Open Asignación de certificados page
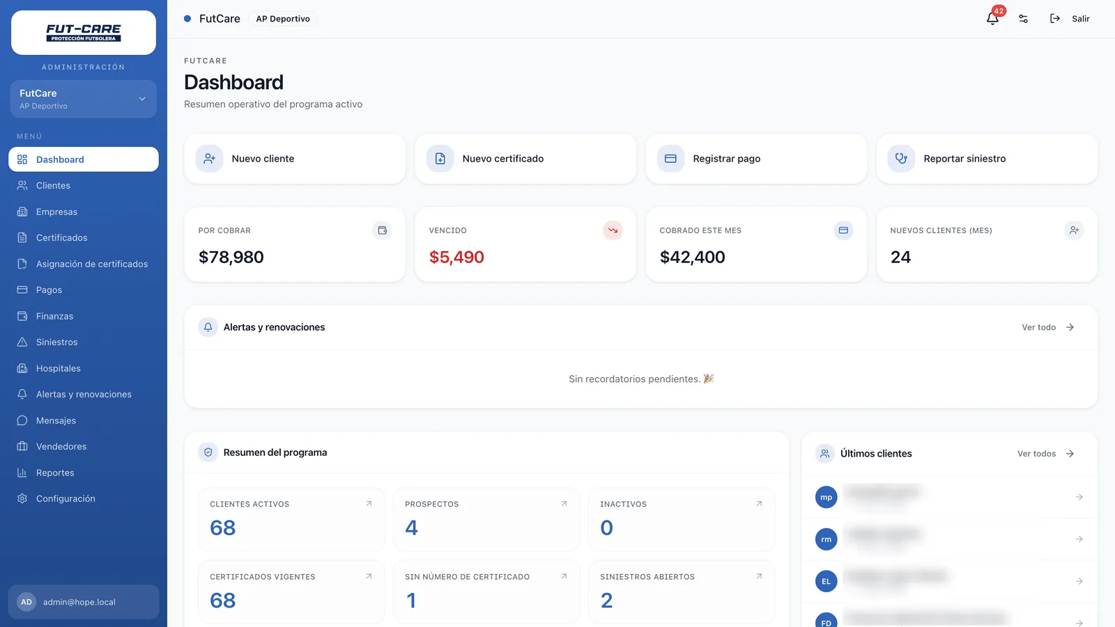Viewport: 1115px width, 627px height. [x=84, y=264]
